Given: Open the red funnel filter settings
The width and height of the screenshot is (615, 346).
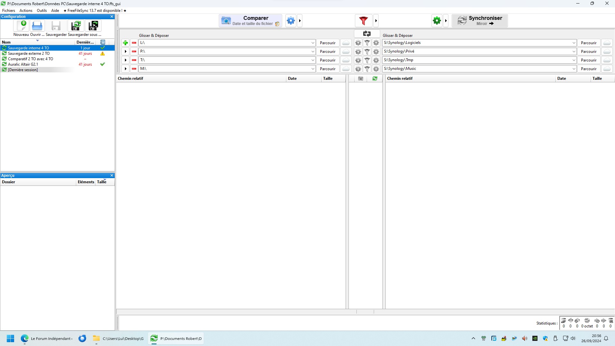Looking at the screenshot, I should tap(364, 21).
